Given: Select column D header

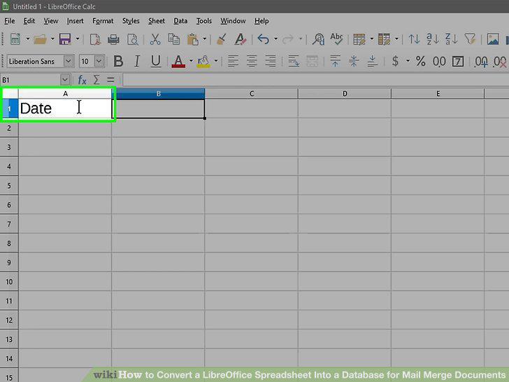Looking at the screenshot, I should 345,94.
